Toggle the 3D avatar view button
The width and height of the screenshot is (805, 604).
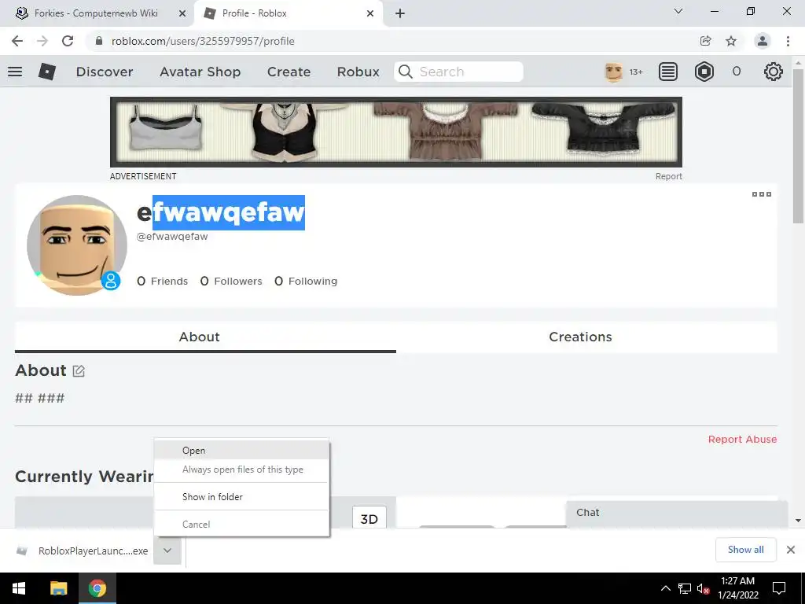pos(369,518)
